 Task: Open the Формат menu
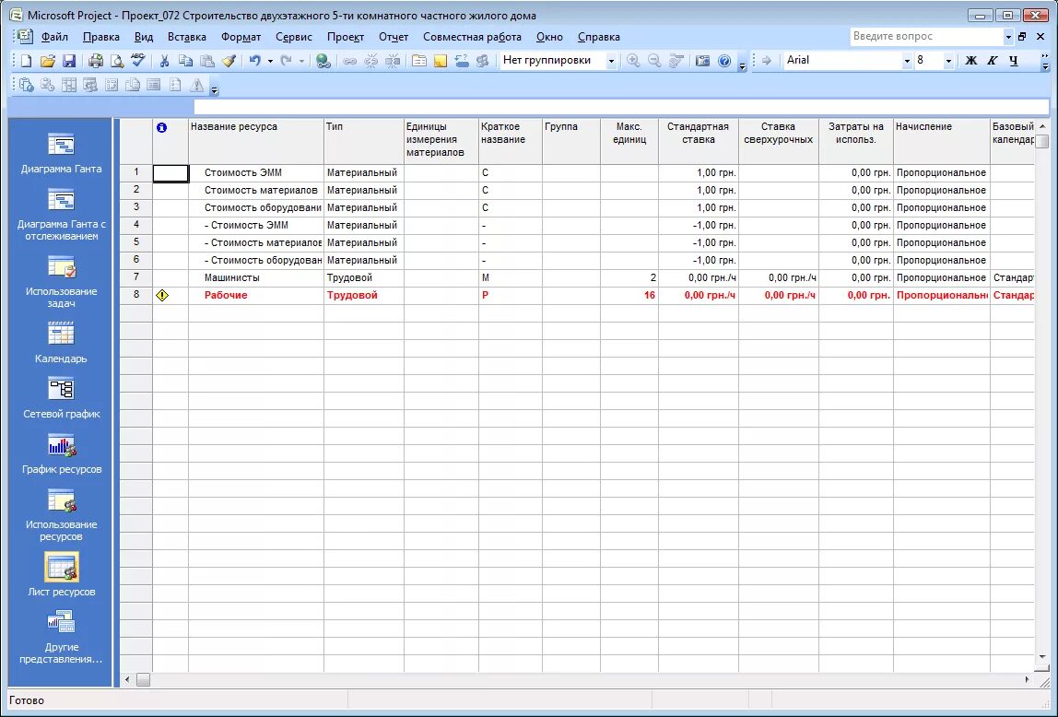click(x=241, y=37)
